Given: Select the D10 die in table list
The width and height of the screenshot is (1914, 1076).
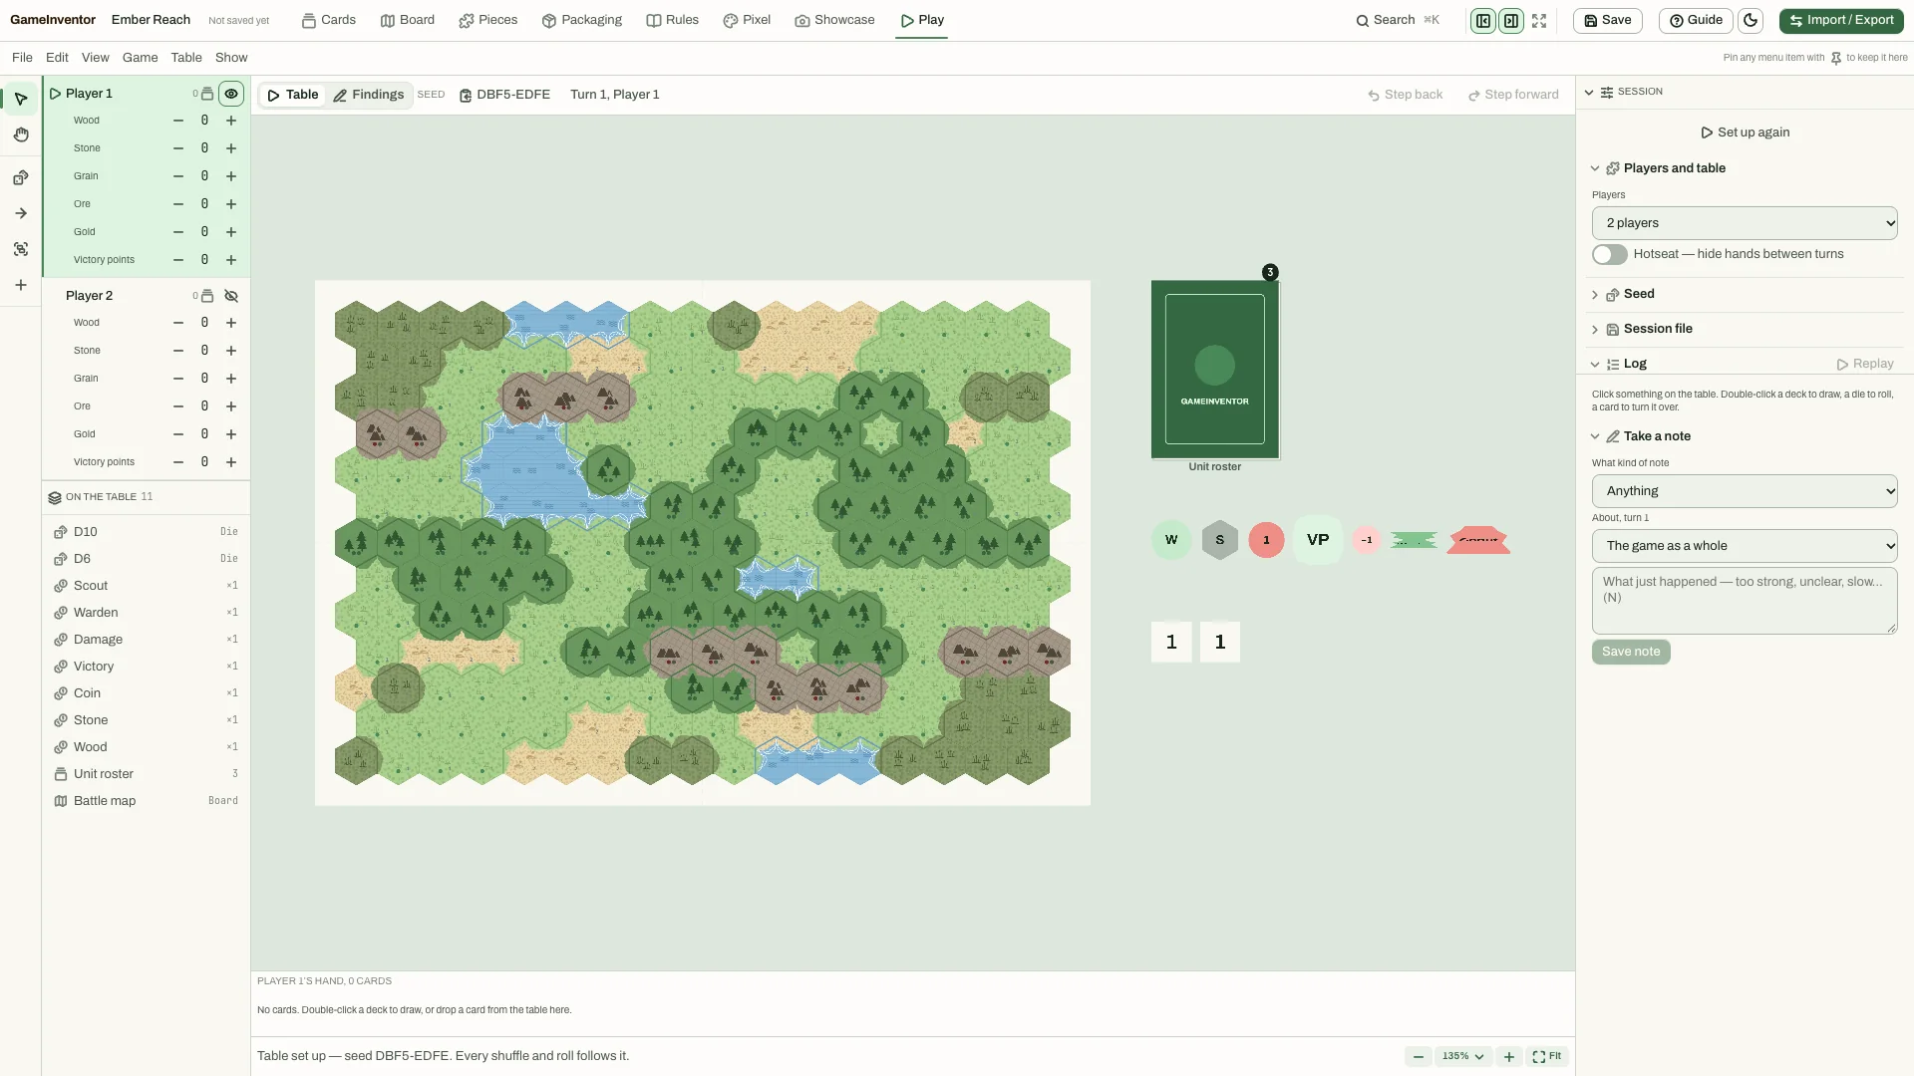Looking at the screenshot, I should click(146, 532).
